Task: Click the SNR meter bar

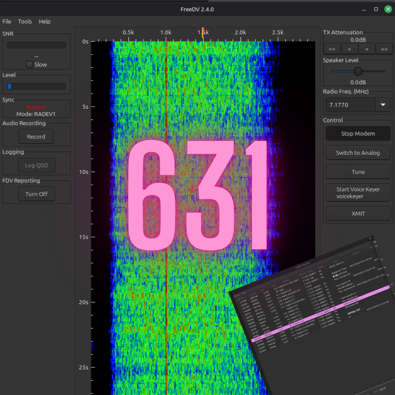Action: (x=36, y=45)
